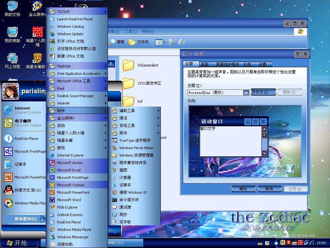Open 工具(T) menu in Explorer window
Image resolution: width=330 pixels, height=248 pixels.
click(x=131, y=32)
